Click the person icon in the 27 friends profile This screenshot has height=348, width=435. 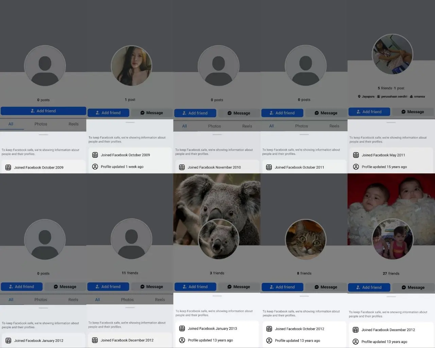(355, 342)
